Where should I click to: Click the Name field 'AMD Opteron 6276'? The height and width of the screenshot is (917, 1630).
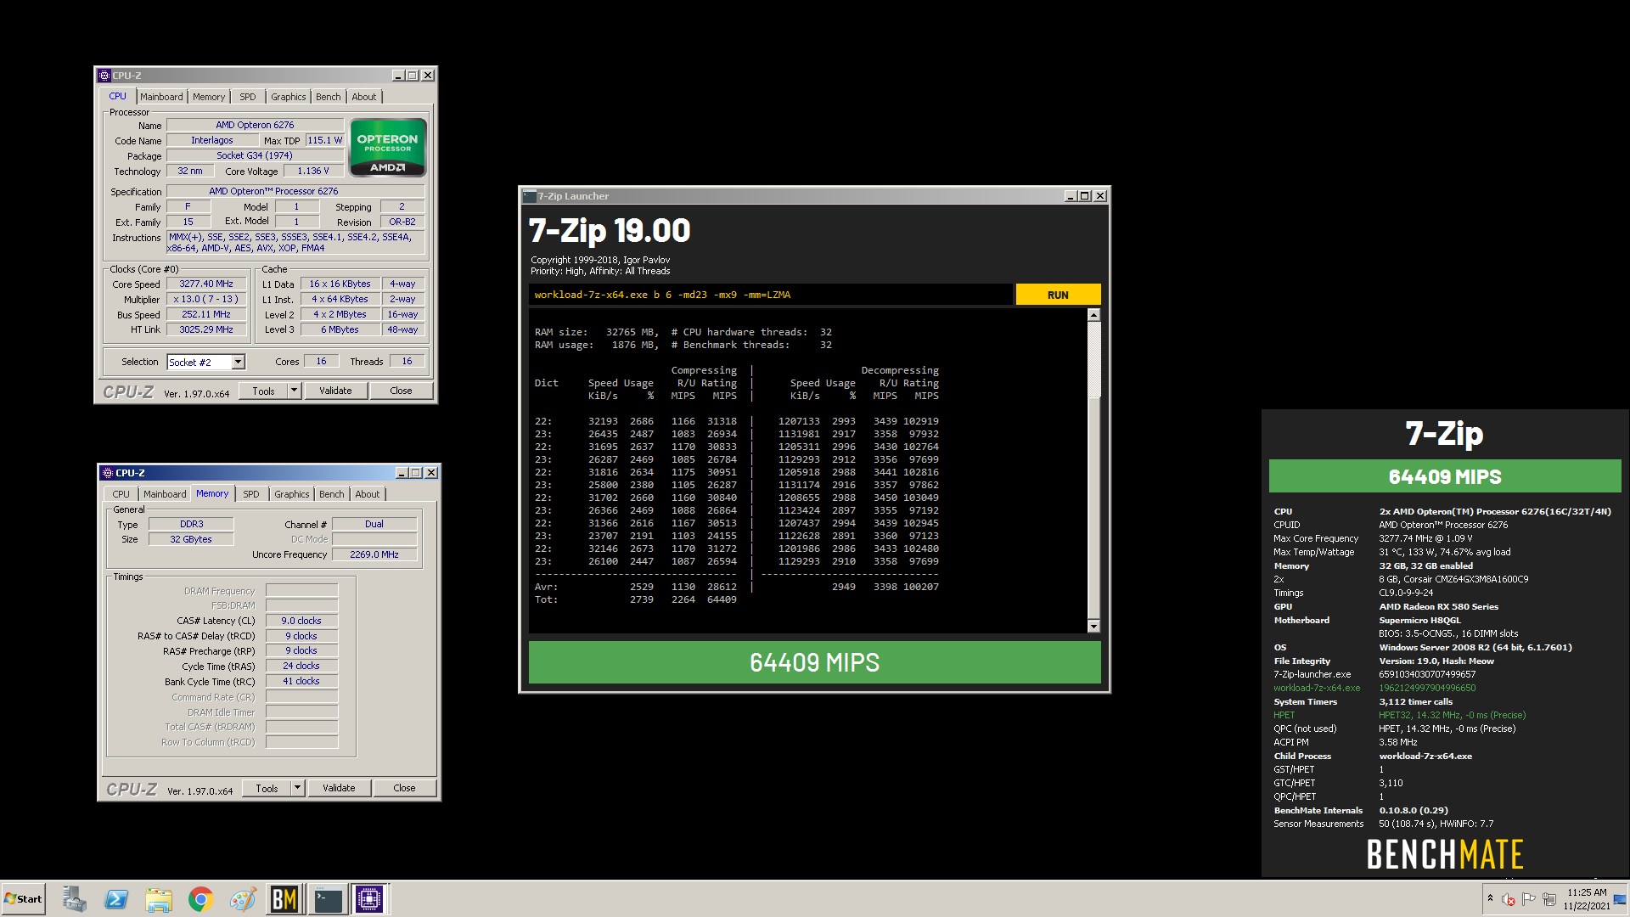(x=255, y=125)
